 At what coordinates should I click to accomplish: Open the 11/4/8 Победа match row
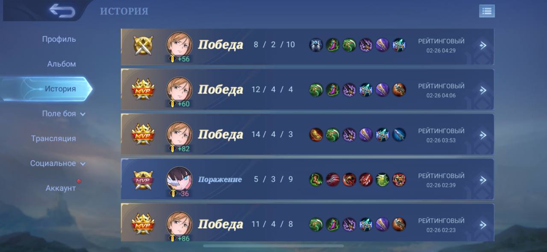[307, 223]
